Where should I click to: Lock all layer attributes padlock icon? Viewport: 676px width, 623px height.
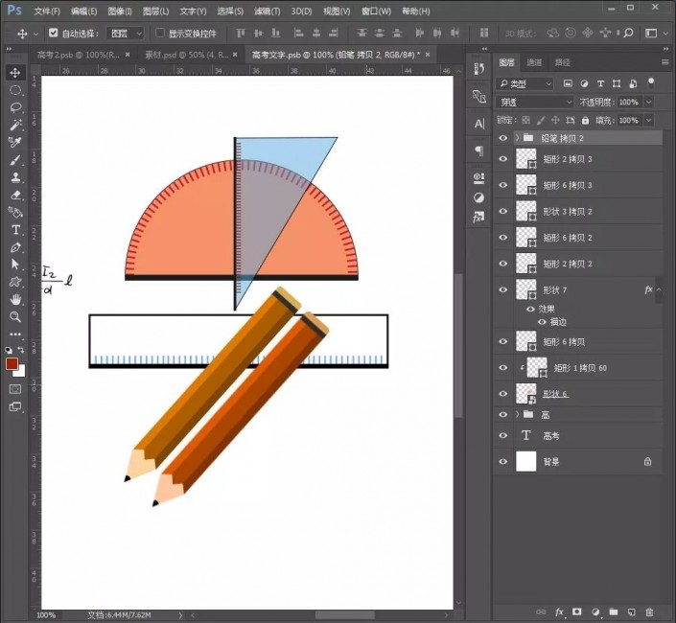pos(585,120)
